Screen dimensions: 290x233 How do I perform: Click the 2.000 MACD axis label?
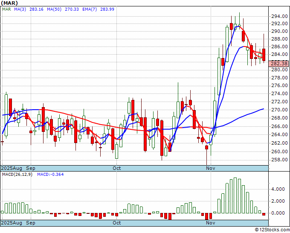[x=278, y=201]
